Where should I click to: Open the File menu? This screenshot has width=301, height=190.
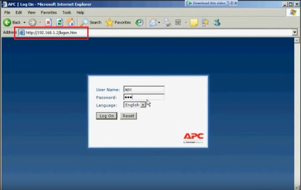pos(7,12)
